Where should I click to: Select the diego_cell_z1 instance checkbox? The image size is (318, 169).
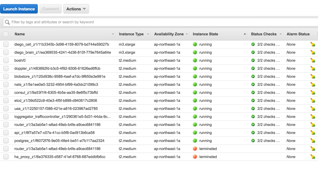tap(6, 44)
